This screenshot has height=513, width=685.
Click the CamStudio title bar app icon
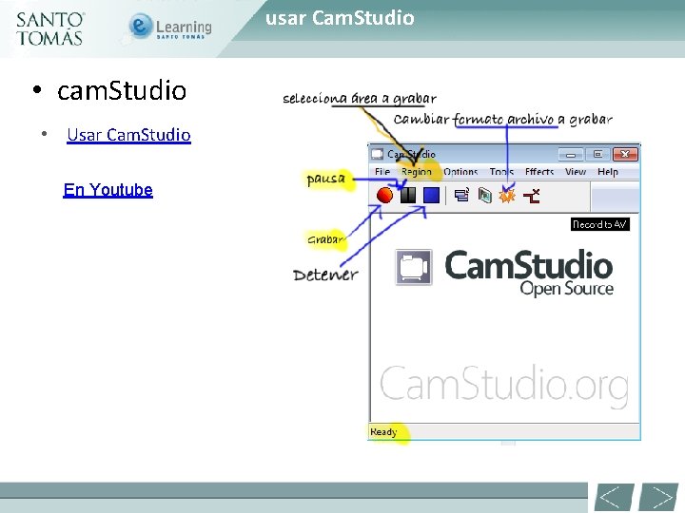[x=377, y=154]
